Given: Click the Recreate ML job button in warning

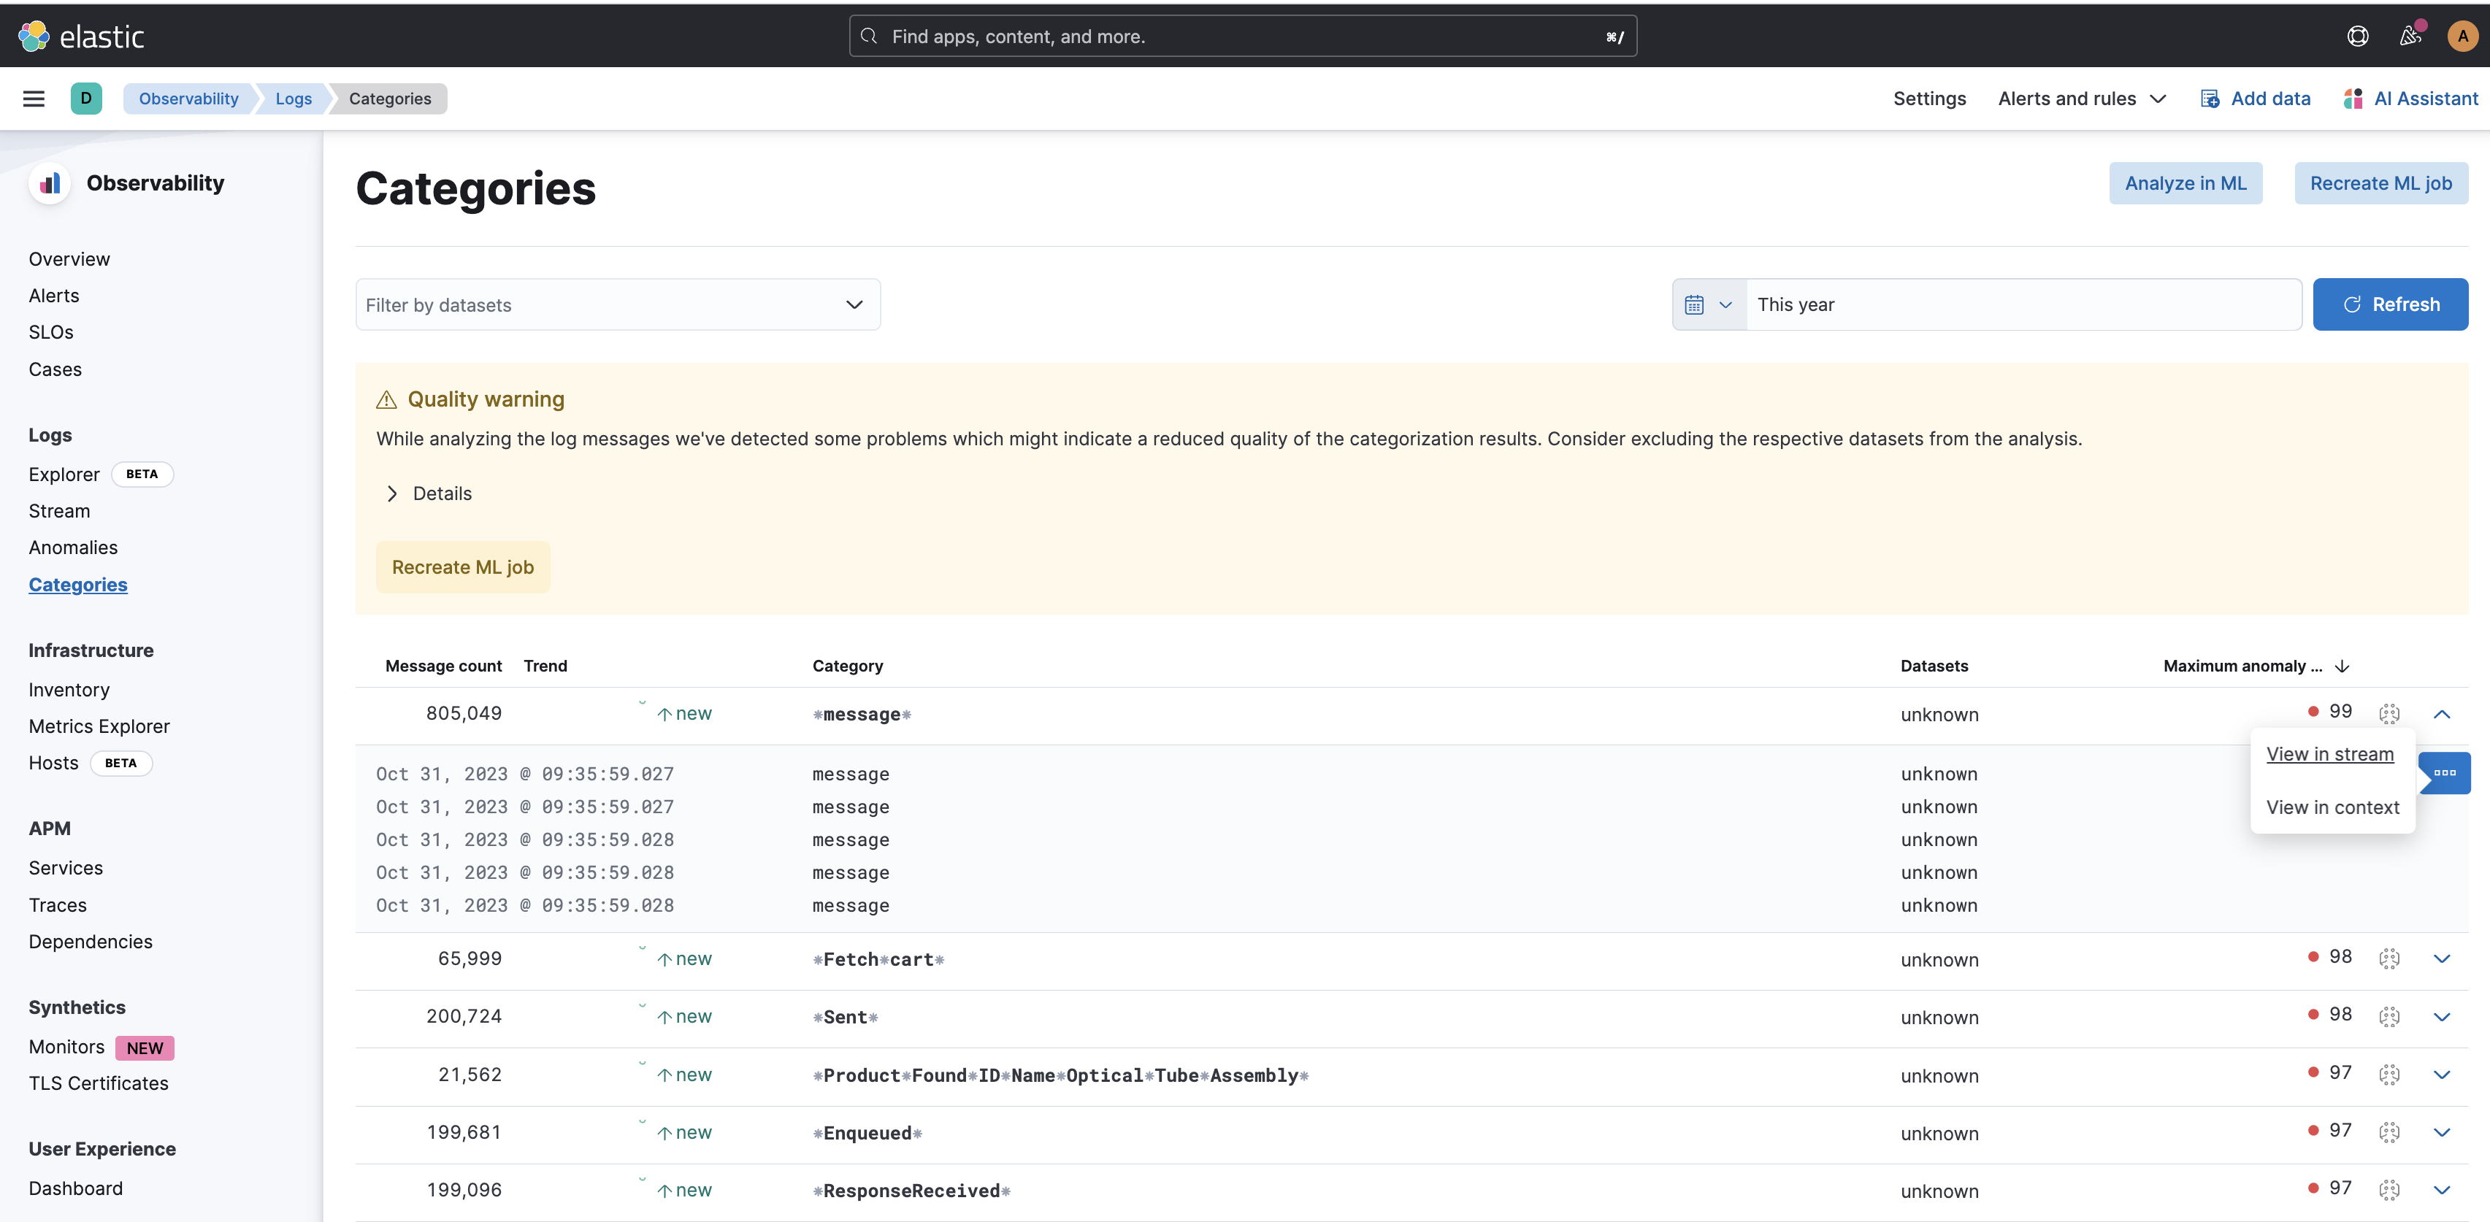Looking at the screenshot, I should pos(462,566).
